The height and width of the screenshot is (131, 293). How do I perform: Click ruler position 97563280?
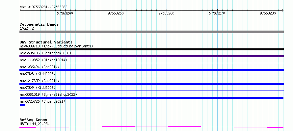(x=268, y=13)
